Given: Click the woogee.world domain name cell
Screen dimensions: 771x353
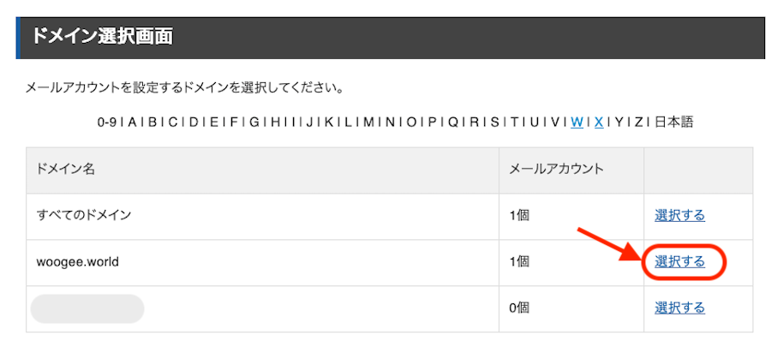Looking at the screenshot, I should [78, 261].
